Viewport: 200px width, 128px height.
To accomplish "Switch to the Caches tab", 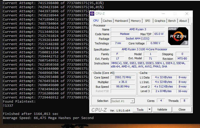I will point(107,21).
